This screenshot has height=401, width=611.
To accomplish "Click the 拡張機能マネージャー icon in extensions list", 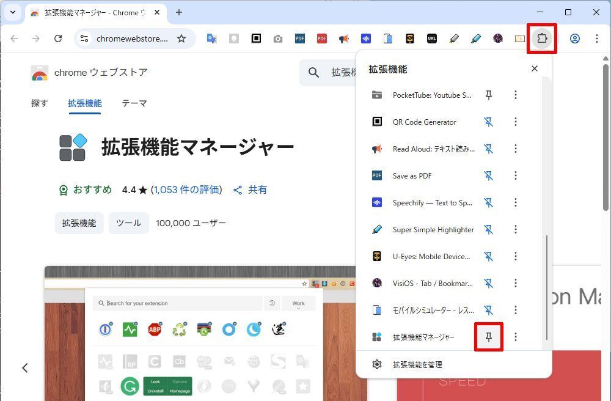I will 377,337.
